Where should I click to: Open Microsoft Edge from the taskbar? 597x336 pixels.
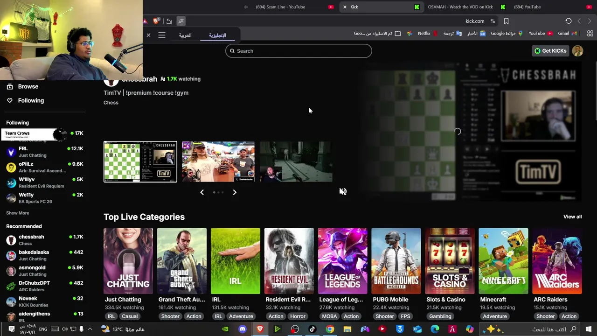pos(435,329)
